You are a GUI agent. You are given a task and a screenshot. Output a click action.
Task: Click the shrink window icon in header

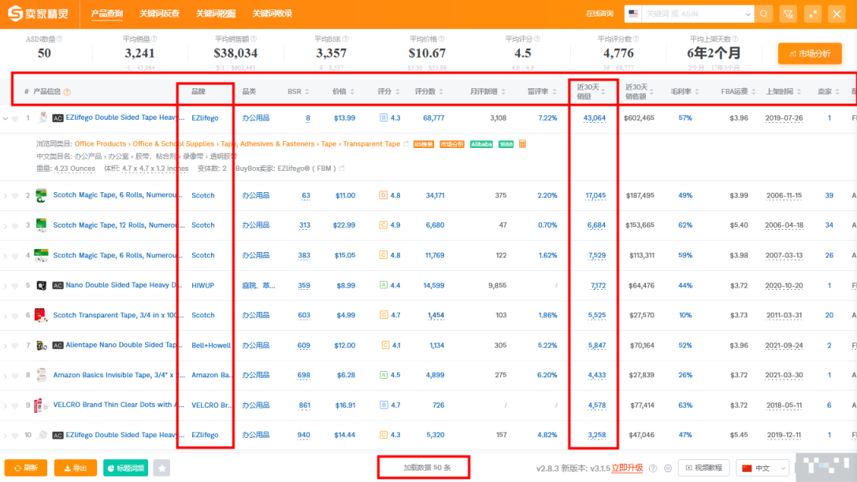[x=813, y=13]
